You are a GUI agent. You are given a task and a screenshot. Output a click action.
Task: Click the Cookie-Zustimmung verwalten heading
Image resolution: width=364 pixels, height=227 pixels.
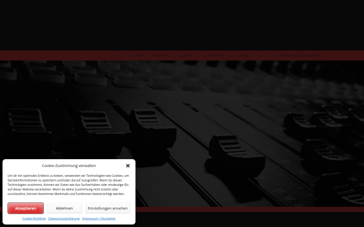(x=69, y=166)
